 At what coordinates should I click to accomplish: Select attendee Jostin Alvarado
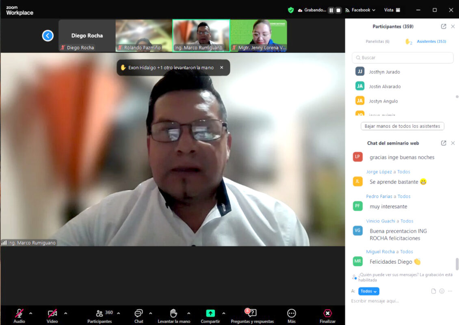coord(385,87)
